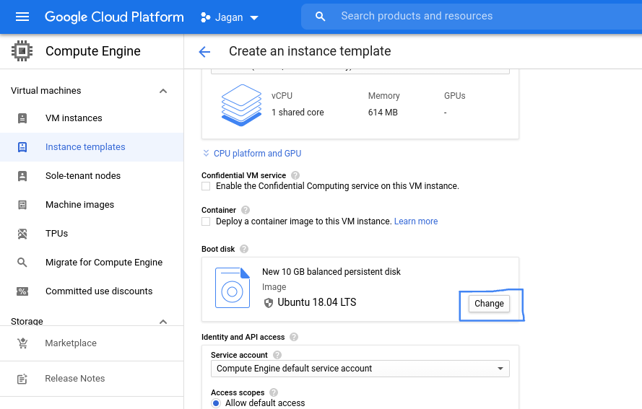Click the 1 shared core value
This screenshot has height=409, width=642.
tap(298, 113)
